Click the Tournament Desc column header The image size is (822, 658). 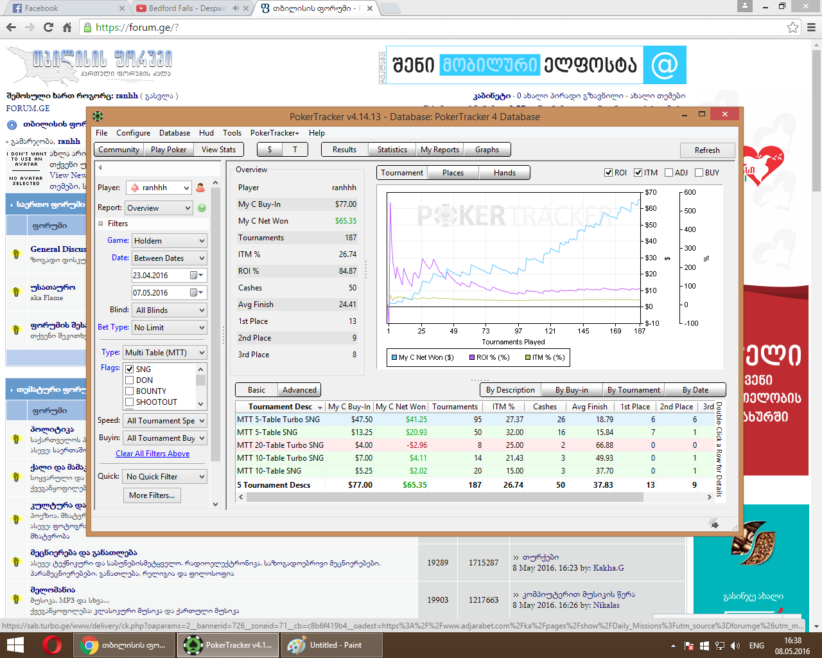pyautogui.click(x=281, y=407)
